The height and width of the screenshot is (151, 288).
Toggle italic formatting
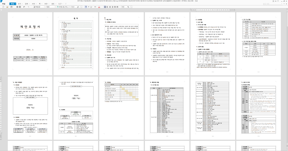tap(89, 7)
